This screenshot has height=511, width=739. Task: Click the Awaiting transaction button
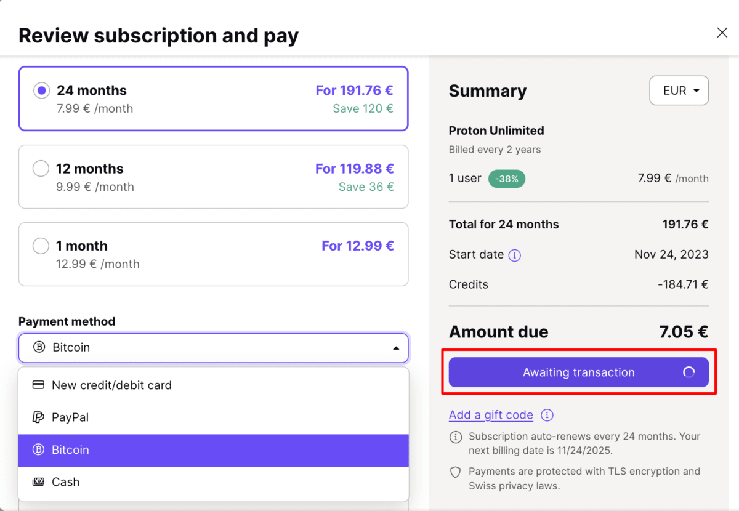click(x=579, y=372)
